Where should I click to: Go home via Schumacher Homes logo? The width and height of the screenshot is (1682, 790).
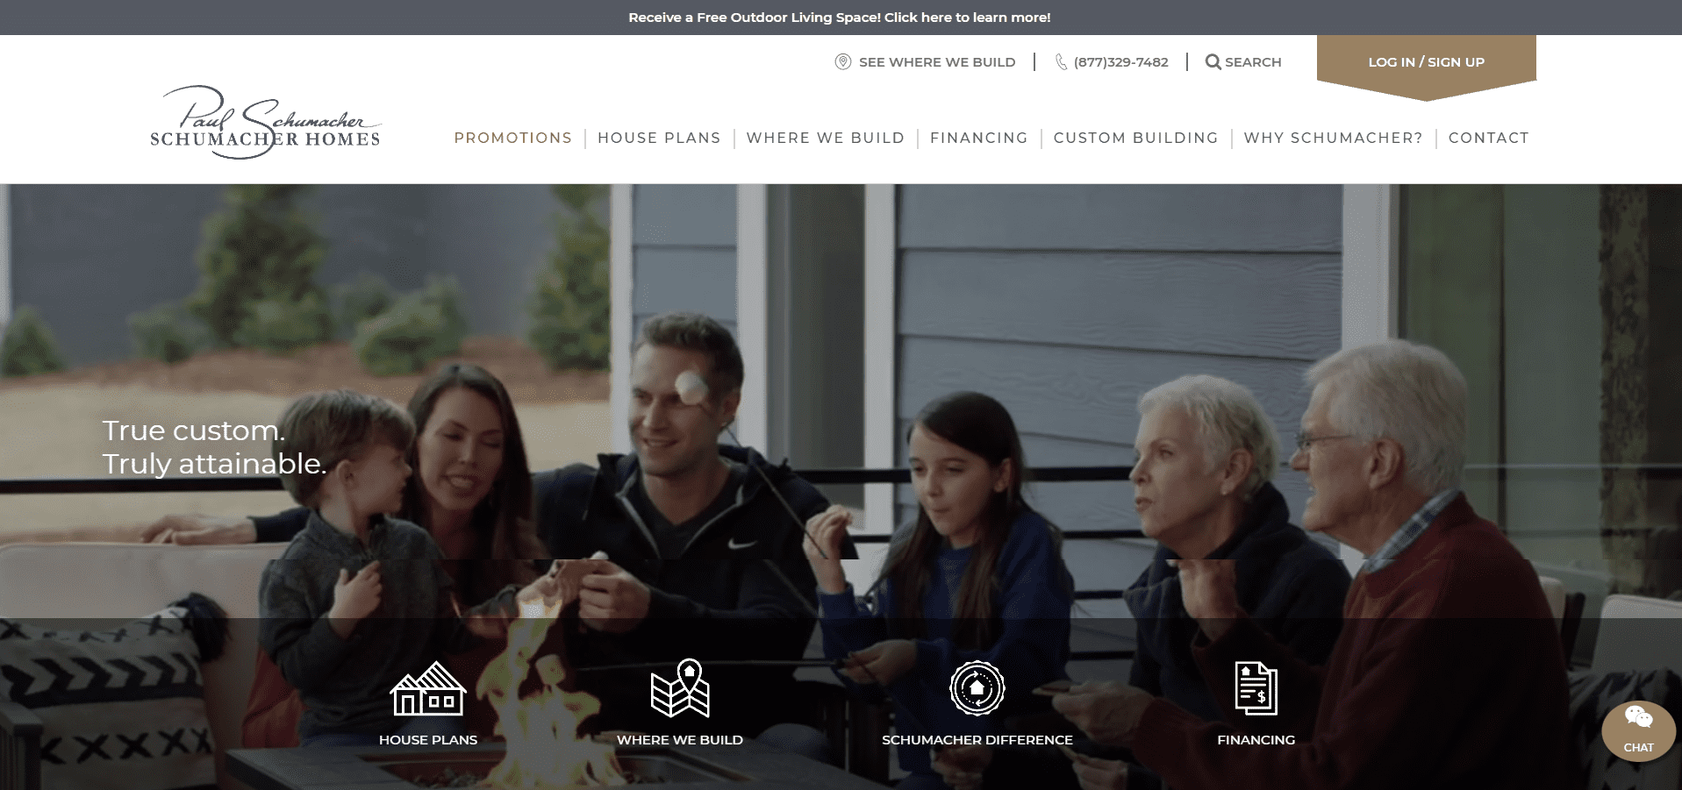tap(265, 122)
